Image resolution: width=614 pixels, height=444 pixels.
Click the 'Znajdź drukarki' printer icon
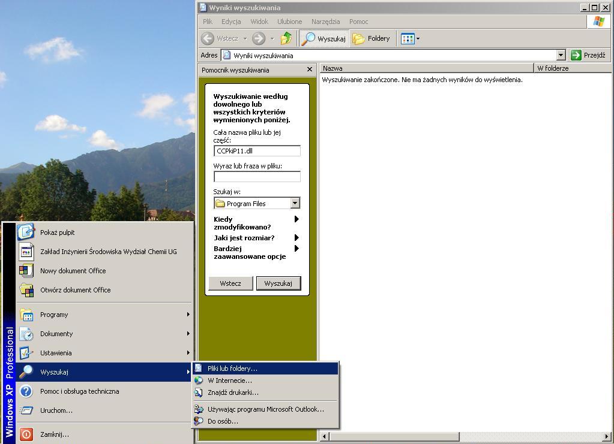click(x=199, y=392)
